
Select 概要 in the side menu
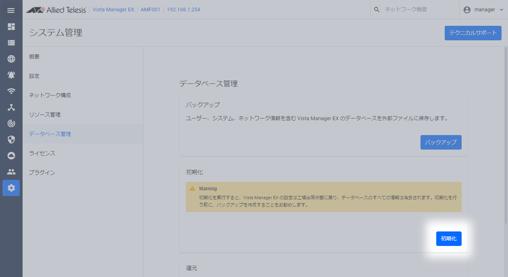point(34,57)
